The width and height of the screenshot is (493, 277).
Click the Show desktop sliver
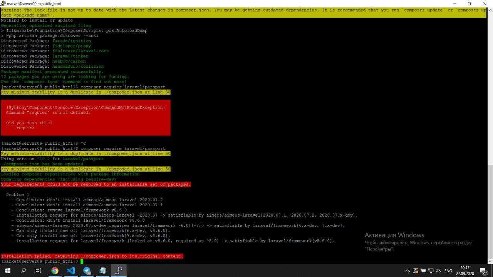point(492,271)
